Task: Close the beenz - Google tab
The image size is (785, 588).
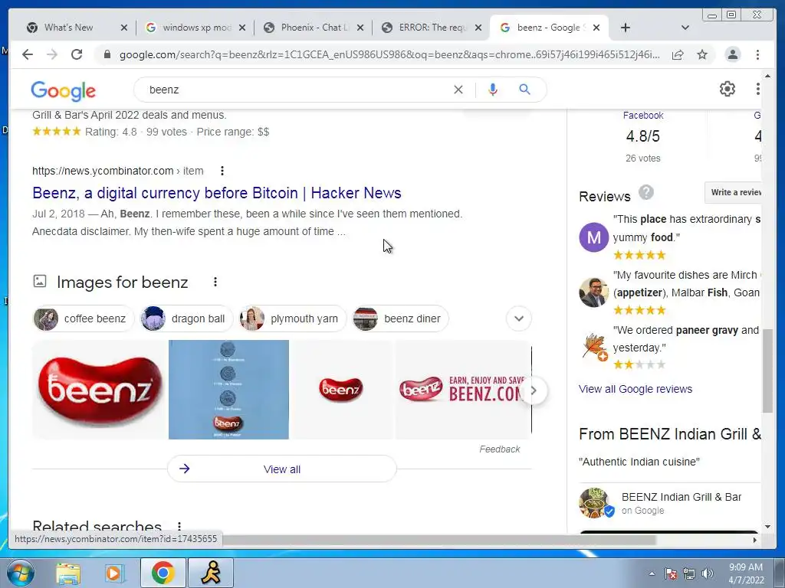Action: (596, 28)
